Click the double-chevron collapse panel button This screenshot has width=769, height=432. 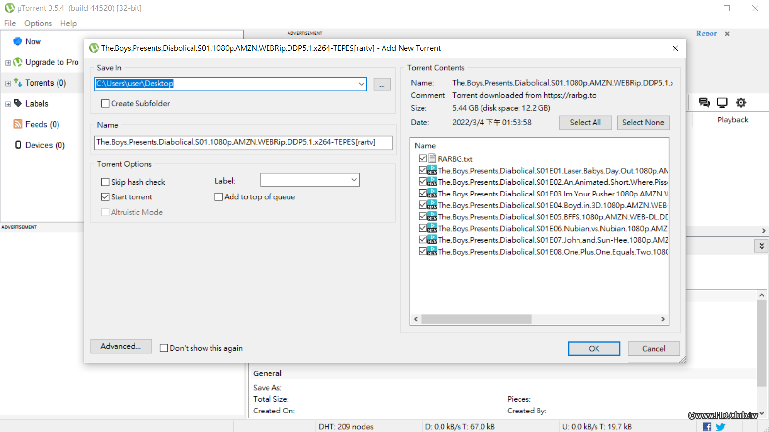pos(761,246)
